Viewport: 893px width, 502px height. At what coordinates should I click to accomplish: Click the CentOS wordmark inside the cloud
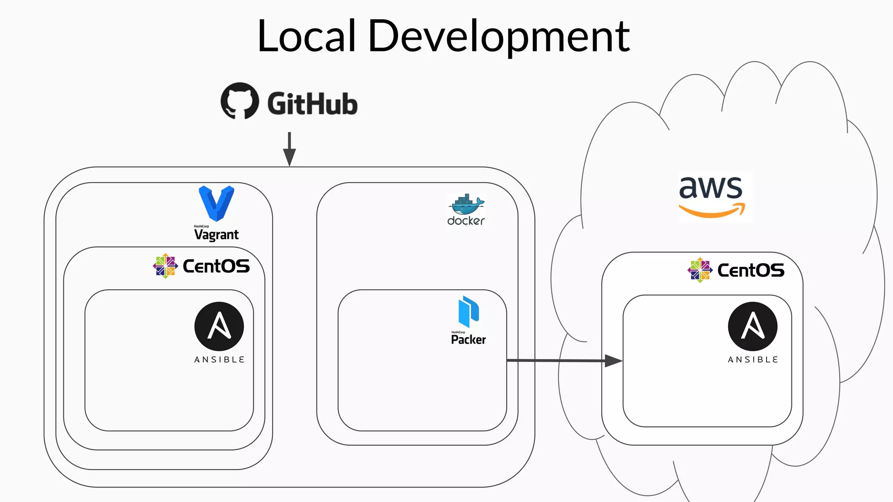click(x=751, y=271)
